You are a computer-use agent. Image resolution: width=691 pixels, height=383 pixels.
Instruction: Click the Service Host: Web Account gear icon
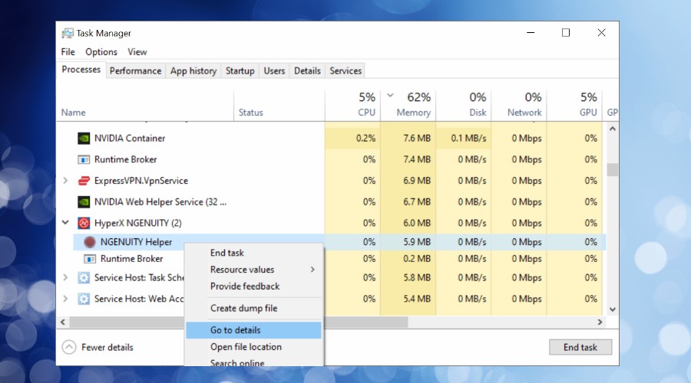[x=84, y=299]
